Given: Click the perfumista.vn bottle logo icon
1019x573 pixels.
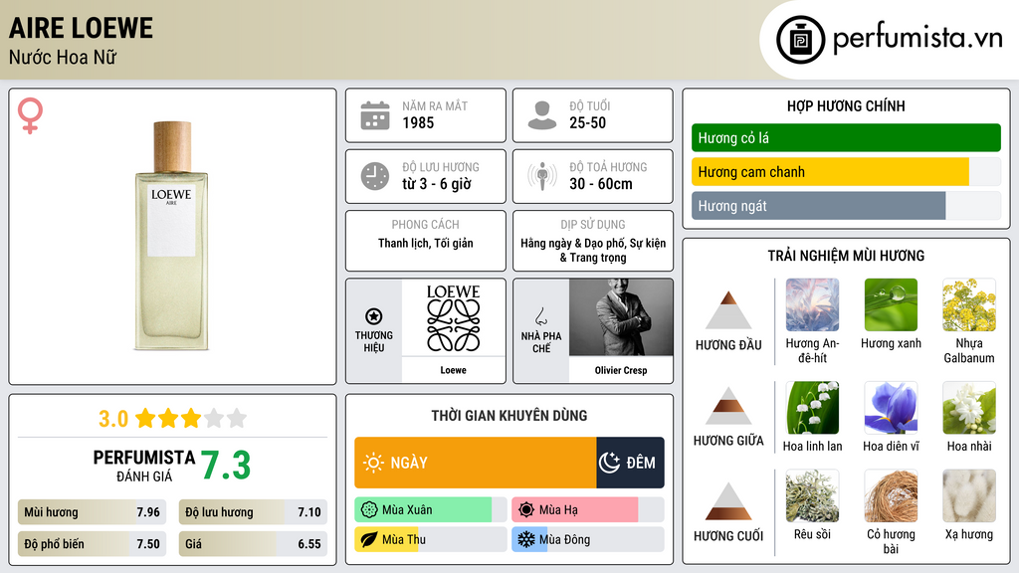Looking at the screenshot, I should pos(801,40).
